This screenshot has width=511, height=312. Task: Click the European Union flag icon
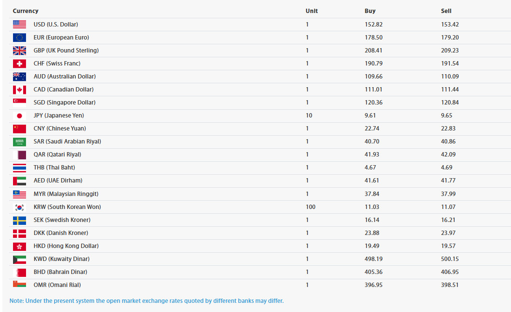pos(20,38)
